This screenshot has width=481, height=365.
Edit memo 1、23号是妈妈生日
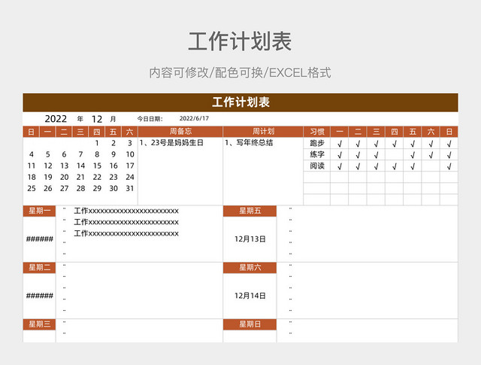pyautogui.click(x=171, y=143)
